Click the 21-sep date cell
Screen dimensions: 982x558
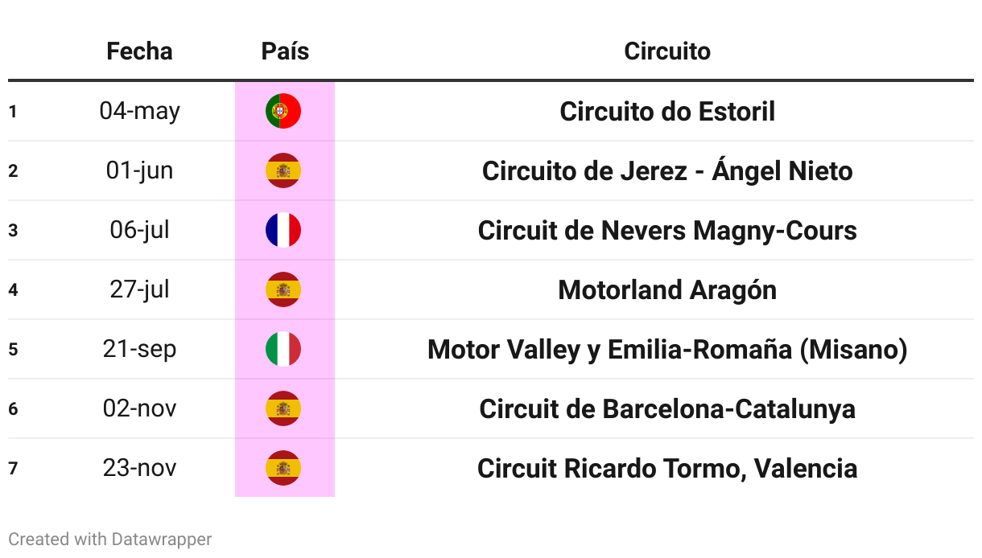[139, 349]
